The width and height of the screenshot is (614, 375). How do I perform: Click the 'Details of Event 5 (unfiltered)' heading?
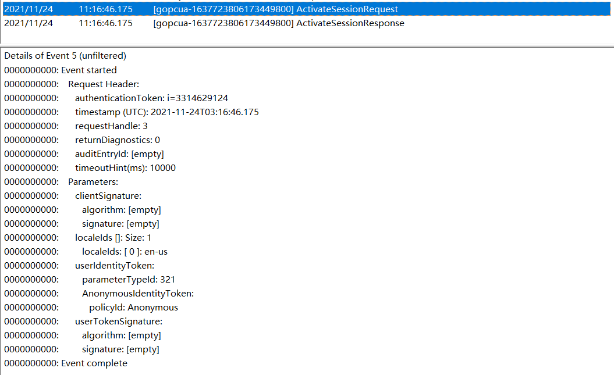click(65, 56)
